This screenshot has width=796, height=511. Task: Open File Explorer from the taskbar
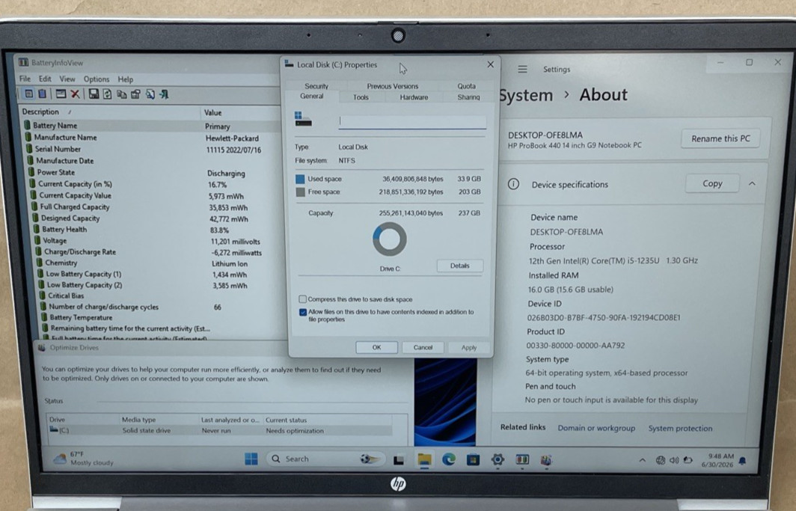click(x=424, y=459)
